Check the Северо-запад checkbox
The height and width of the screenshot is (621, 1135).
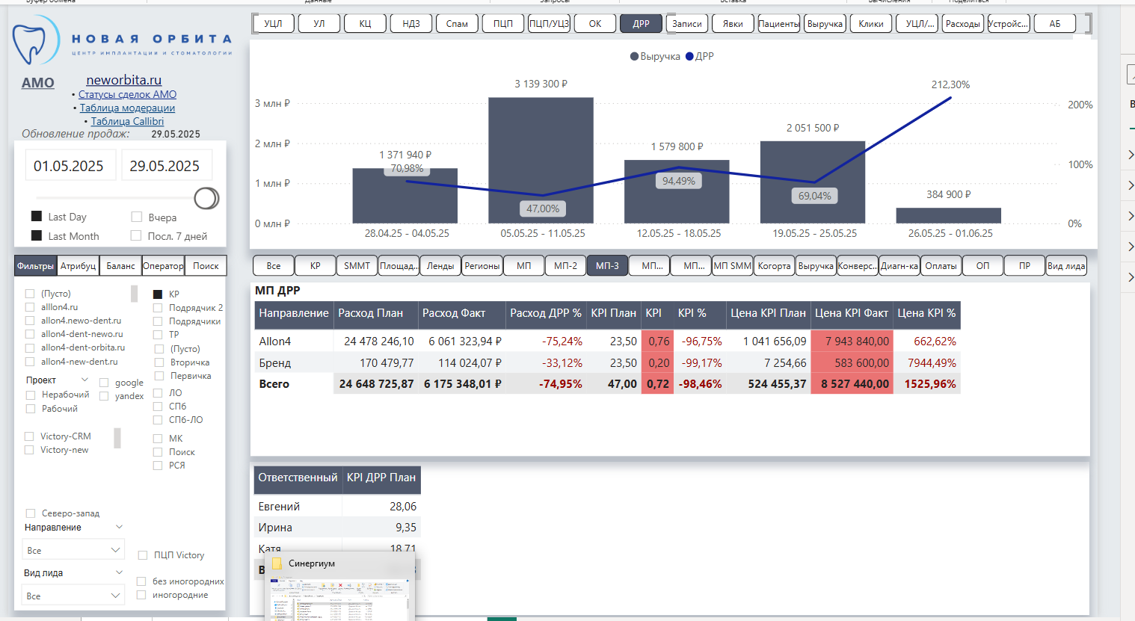point(31,513)
